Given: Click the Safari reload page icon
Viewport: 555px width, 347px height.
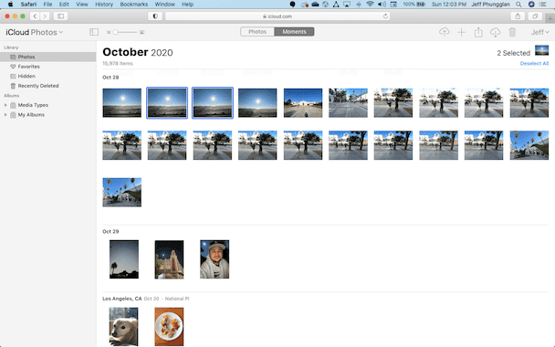Looking at the screenshot, I should point(385,16).
